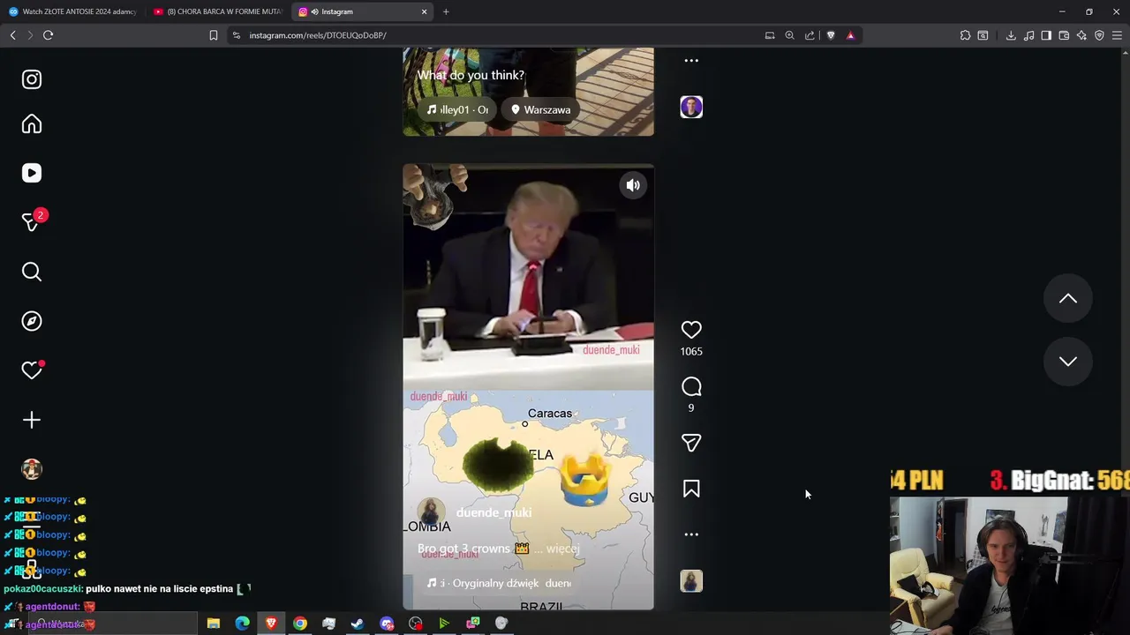Share the duende_muki reel

(691, 443)
